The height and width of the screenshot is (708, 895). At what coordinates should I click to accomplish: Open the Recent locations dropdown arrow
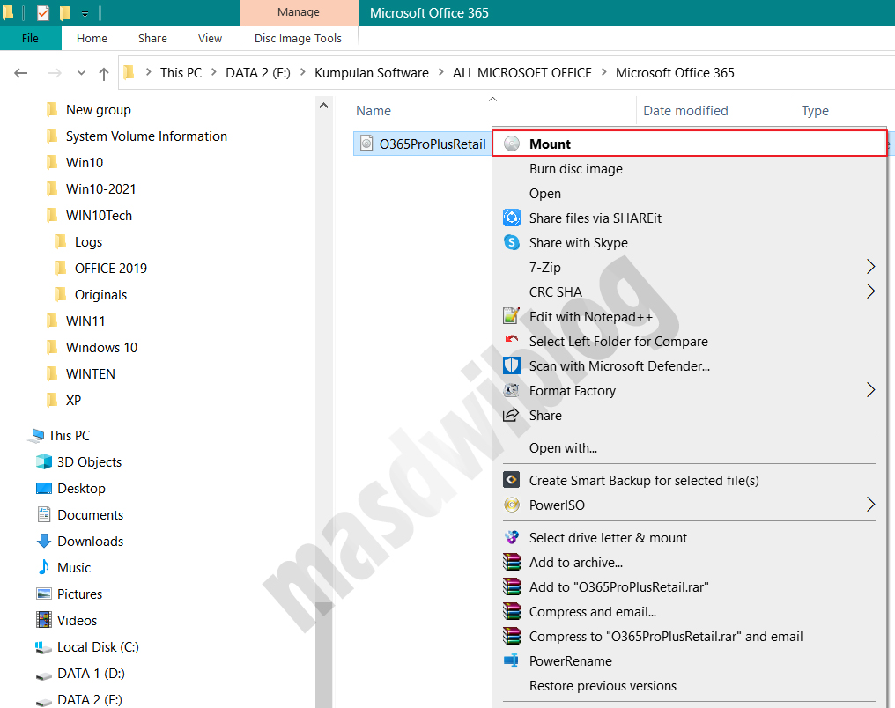tap(81, 73)
